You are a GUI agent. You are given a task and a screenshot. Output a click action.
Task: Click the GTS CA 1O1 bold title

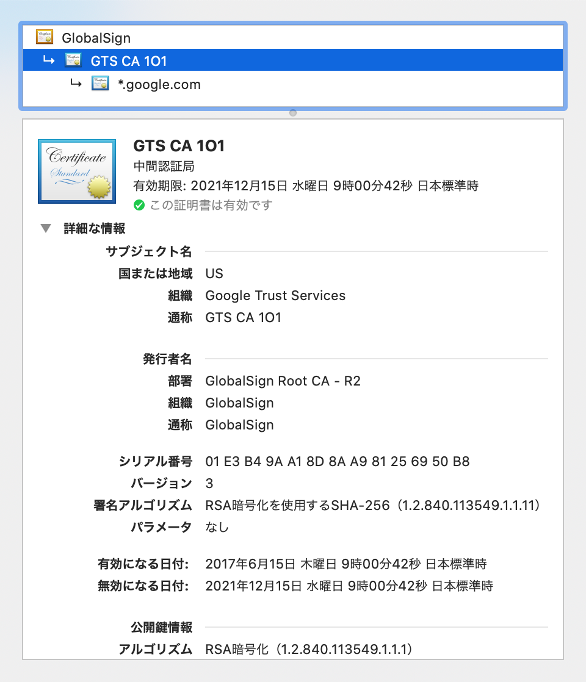(x=179, y=146)
